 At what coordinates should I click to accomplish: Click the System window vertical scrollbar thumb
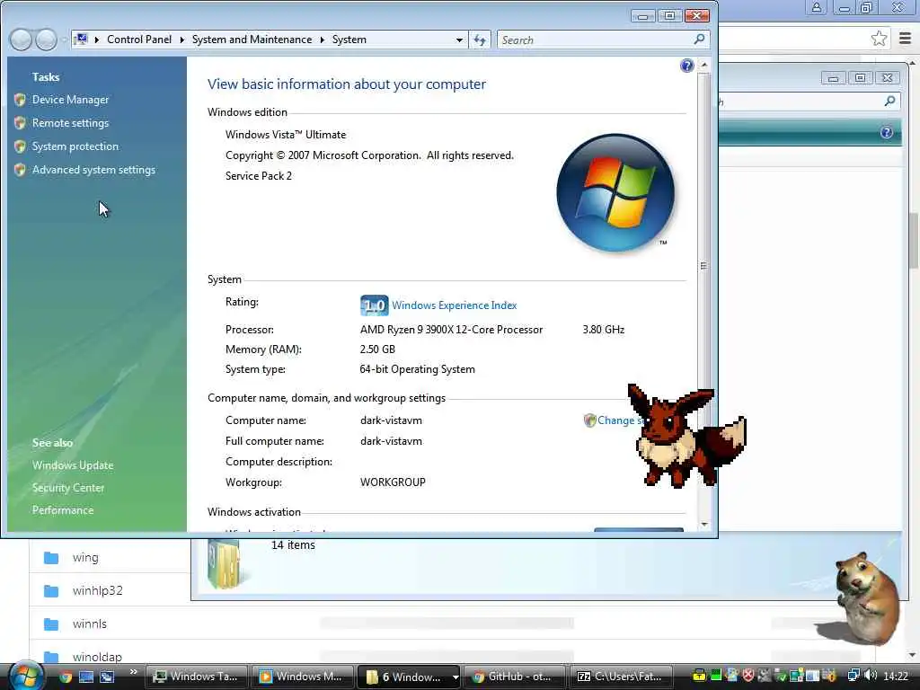pyautogui.click(x=704, y=265)
